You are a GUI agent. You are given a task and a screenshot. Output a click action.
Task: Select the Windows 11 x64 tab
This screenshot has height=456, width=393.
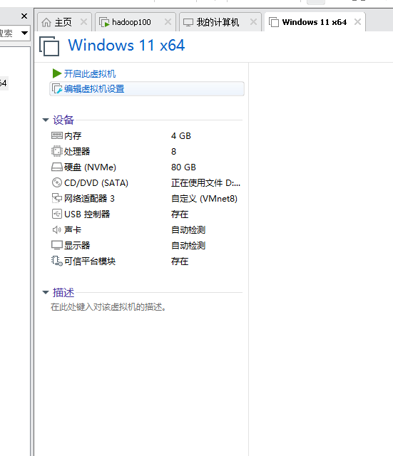[315, 22]
